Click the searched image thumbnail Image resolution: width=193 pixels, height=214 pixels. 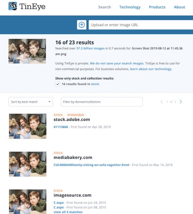(x=27, y=51)
